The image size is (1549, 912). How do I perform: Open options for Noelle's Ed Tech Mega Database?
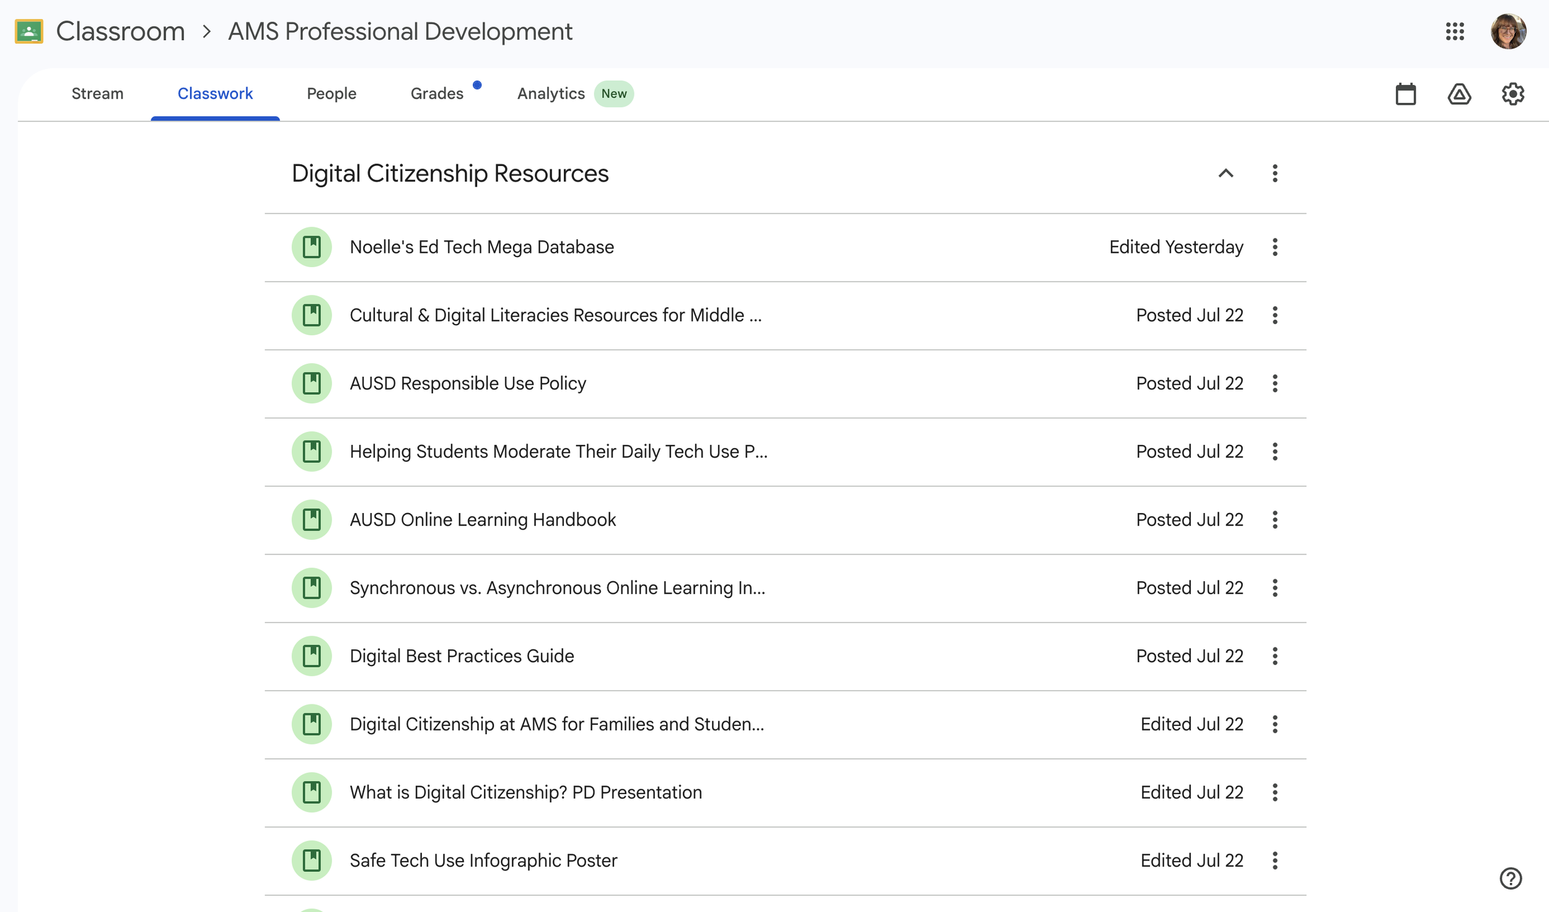pyautogui.click(x=1275, y=247)
